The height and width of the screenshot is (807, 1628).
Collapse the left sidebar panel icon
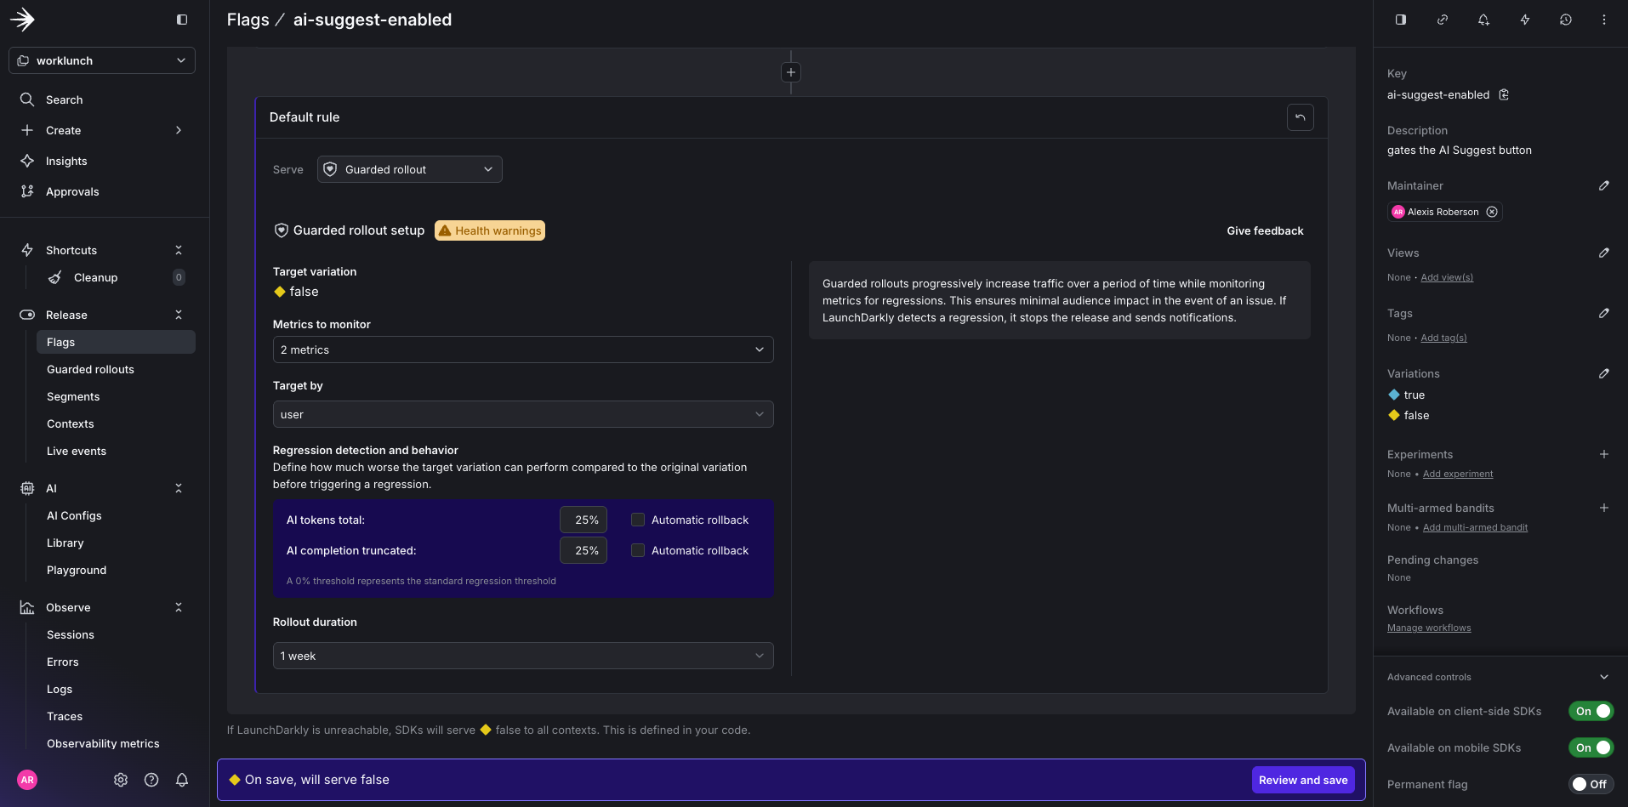[182, 20]
